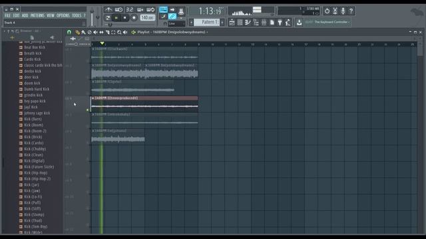Viewport: 426px width, 239px height.
Task: Select the playlist Zoom magnifier tool
Action: 119,33
